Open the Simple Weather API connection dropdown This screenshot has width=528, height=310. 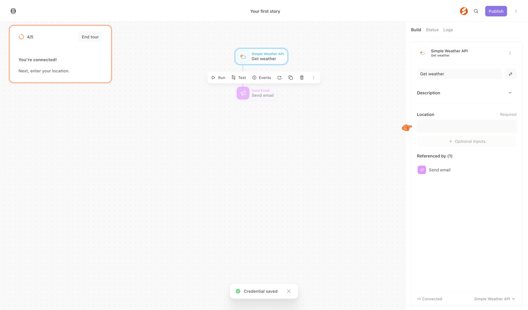tap(494, 299)
